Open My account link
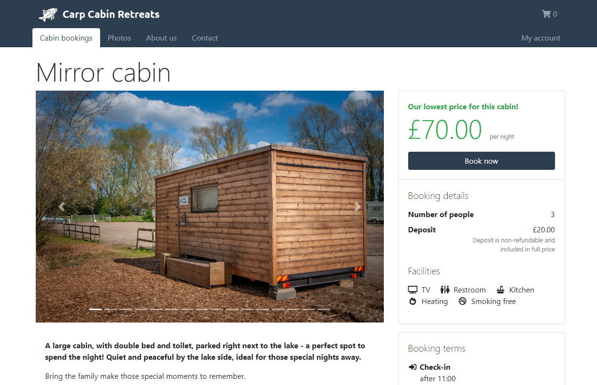 click(x=541, y=38)
